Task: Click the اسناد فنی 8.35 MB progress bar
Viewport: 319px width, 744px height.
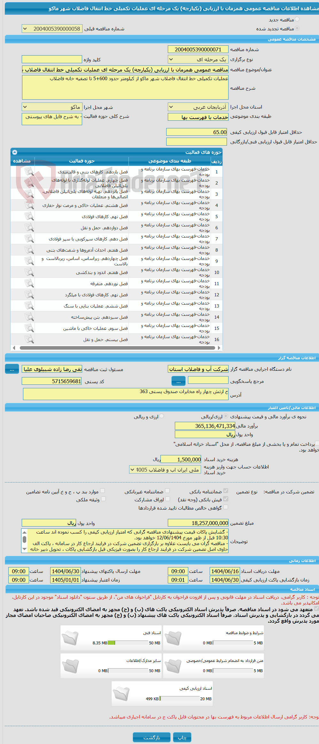Action: (127, 643)
